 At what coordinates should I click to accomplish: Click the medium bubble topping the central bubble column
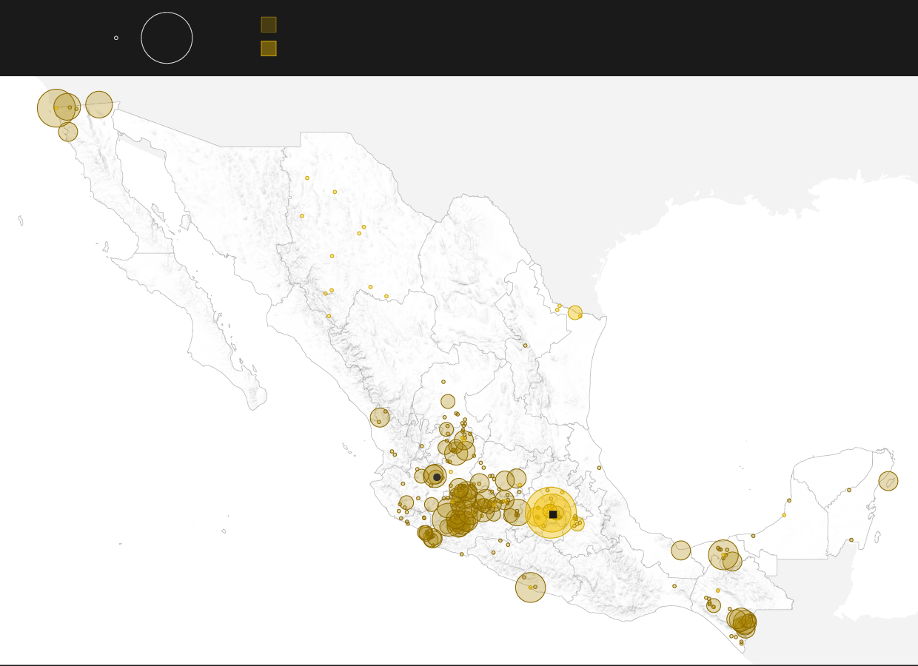tap(448, 401)
